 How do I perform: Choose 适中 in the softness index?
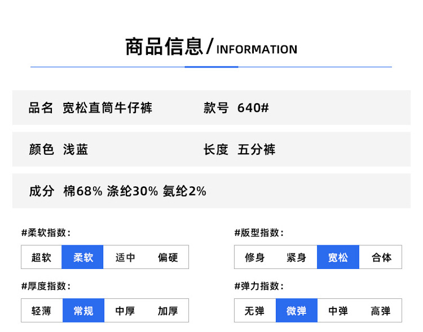tap(125, 258)
